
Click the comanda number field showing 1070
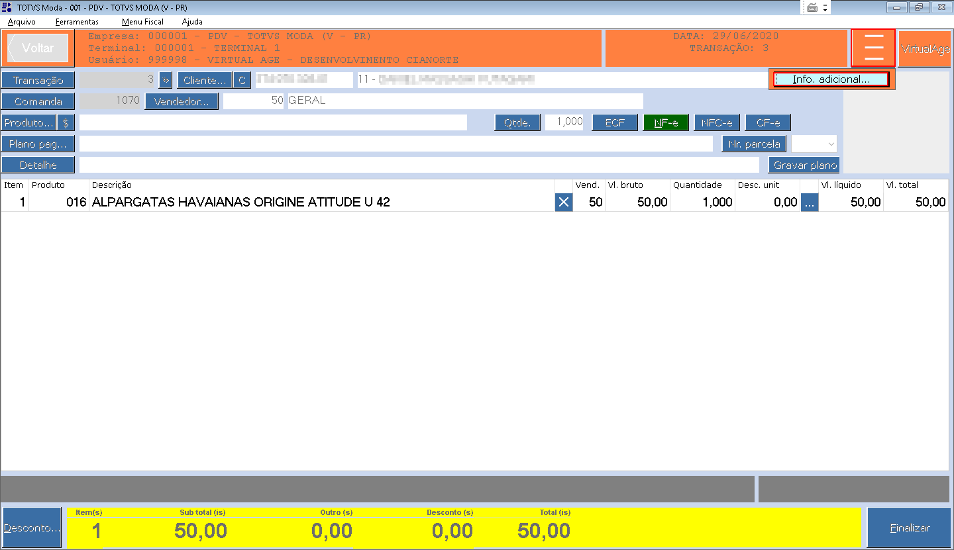[110, 101]
